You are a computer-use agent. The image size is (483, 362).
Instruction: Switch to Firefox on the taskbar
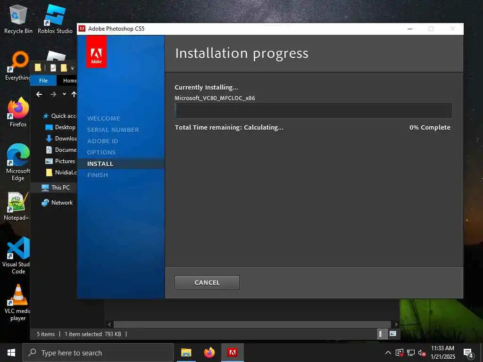click(x=209, y=353)
